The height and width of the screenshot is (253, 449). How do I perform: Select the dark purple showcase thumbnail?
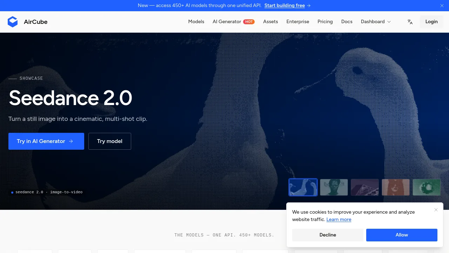pos(365,187)
